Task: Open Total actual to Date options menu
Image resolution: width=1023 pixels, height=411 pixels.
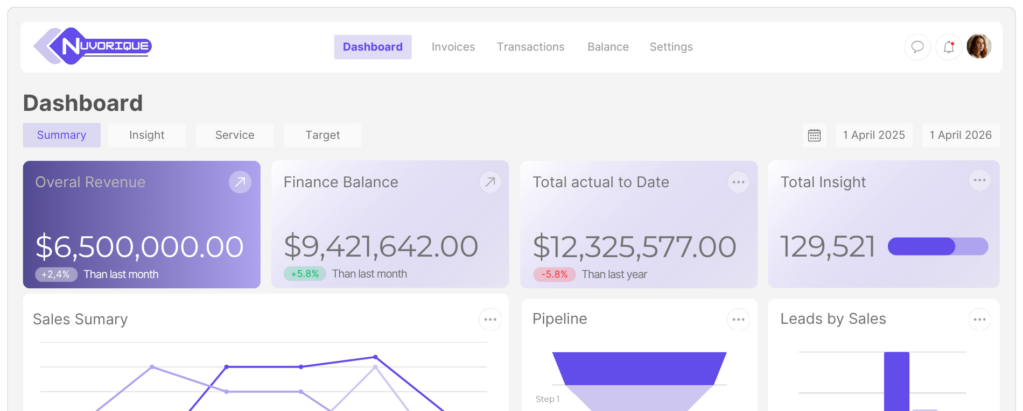Action: click(738, 182)
